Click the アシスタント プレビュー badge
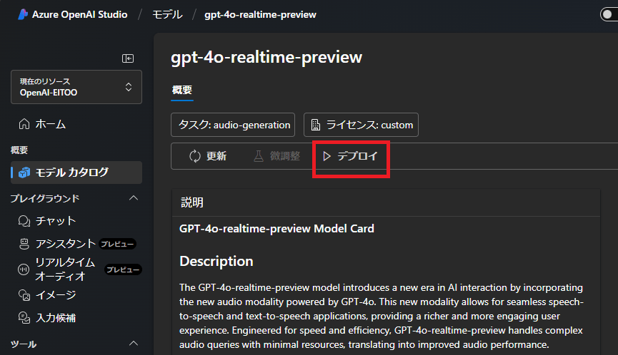This screenshot has height=355, width=618. (x=117, y=244)
